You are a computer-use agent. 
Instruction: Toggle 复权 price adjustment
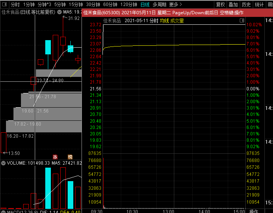[x=221, y=4]
